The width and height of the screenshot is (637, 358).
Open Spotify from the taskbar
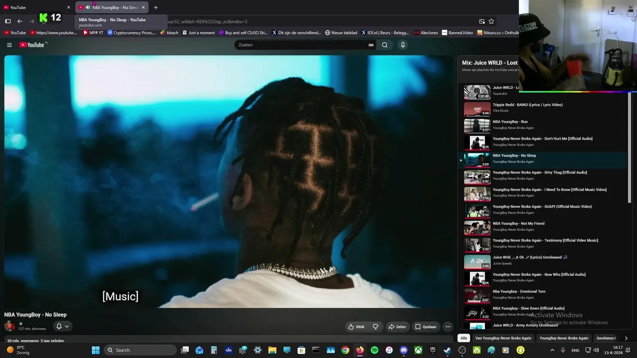374,350
